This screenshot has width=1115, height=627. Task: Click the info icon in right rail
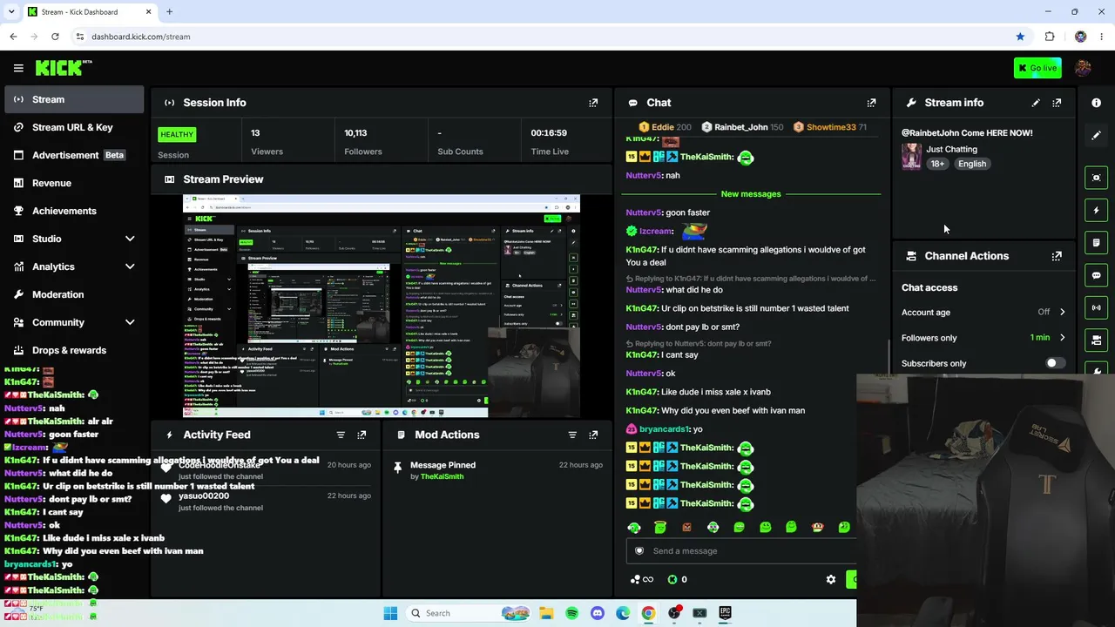pos(1096,103)
